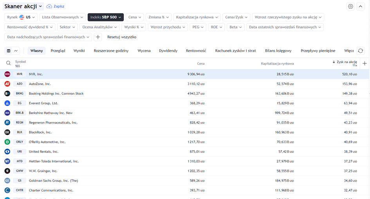Open the Rynek US dropdown
This screenshot has width=370, height=199.
22,17
